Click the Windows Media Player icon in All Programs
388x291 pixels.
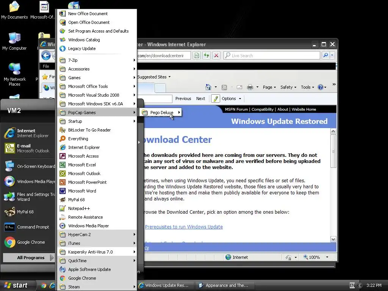click(63, 226)
